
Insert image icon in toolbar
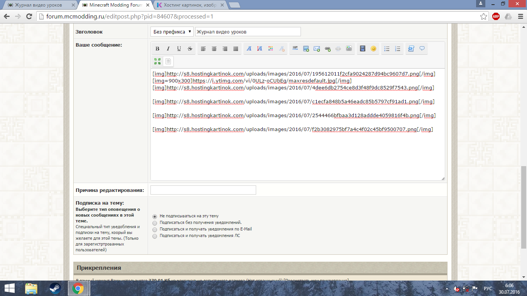pyautogui.click(x=306, y=49)
